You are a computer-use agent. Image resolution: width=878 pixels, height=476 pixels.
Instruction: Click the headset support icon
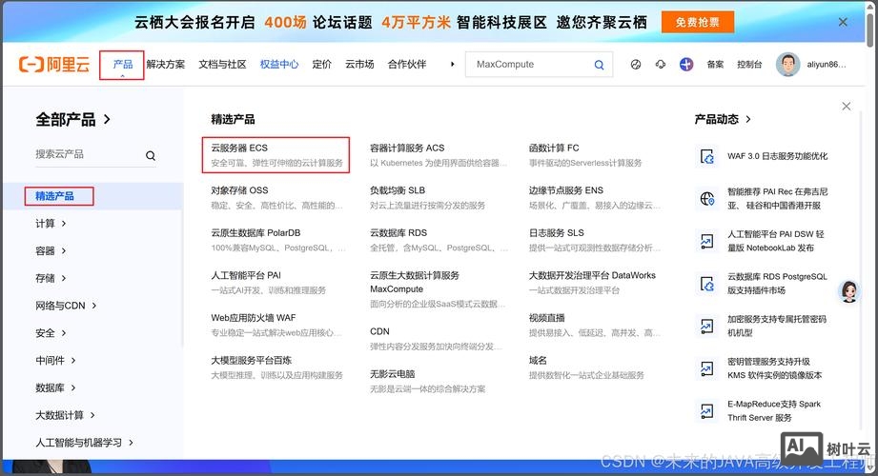pos(661,65)
